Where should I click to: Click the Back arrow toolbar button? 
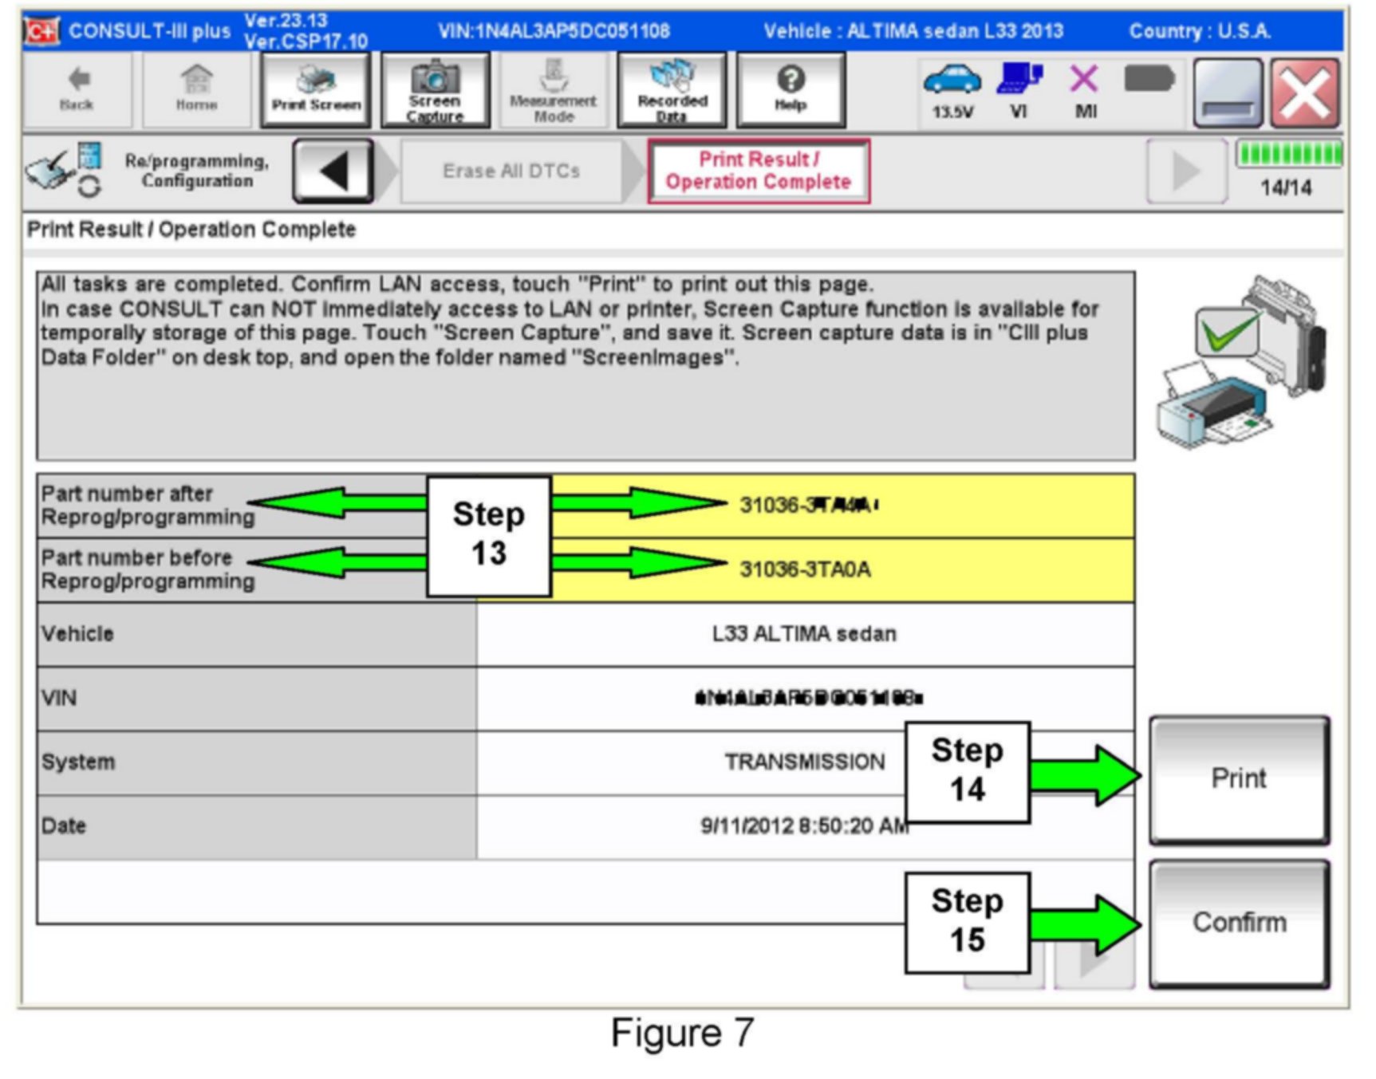[x=77, y=89]
